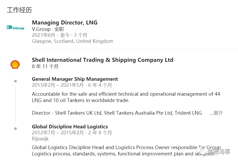Click the 工作经历 section heading

coord(19,10)
